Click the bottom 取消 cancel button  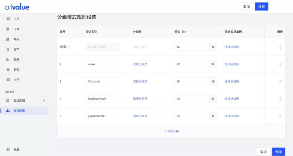click(x=263, y=151)
